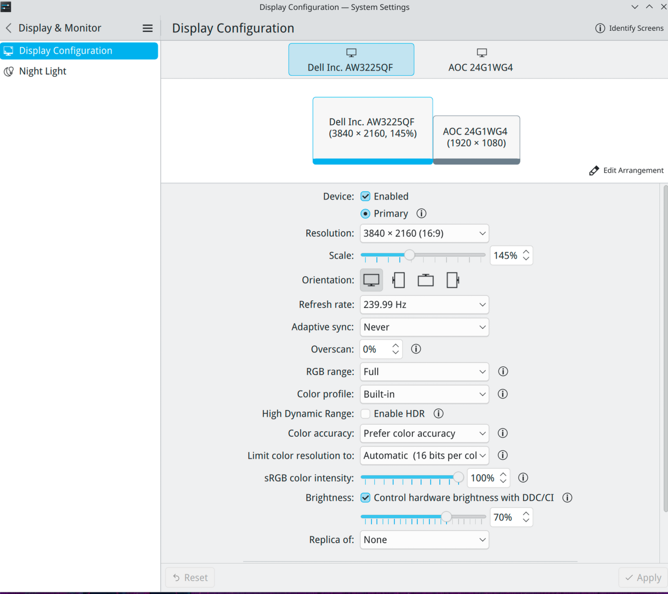Image resolution: width=668 pixels, height=594 pixels.
Task: Show Color profile info icon
Action: point(503,394)
